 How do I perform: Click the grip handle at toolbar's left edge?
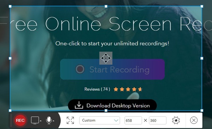coord(11,120)
